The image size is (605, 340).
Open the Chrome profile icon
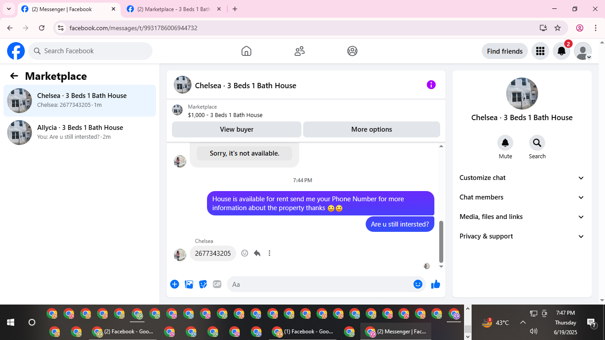580,28
